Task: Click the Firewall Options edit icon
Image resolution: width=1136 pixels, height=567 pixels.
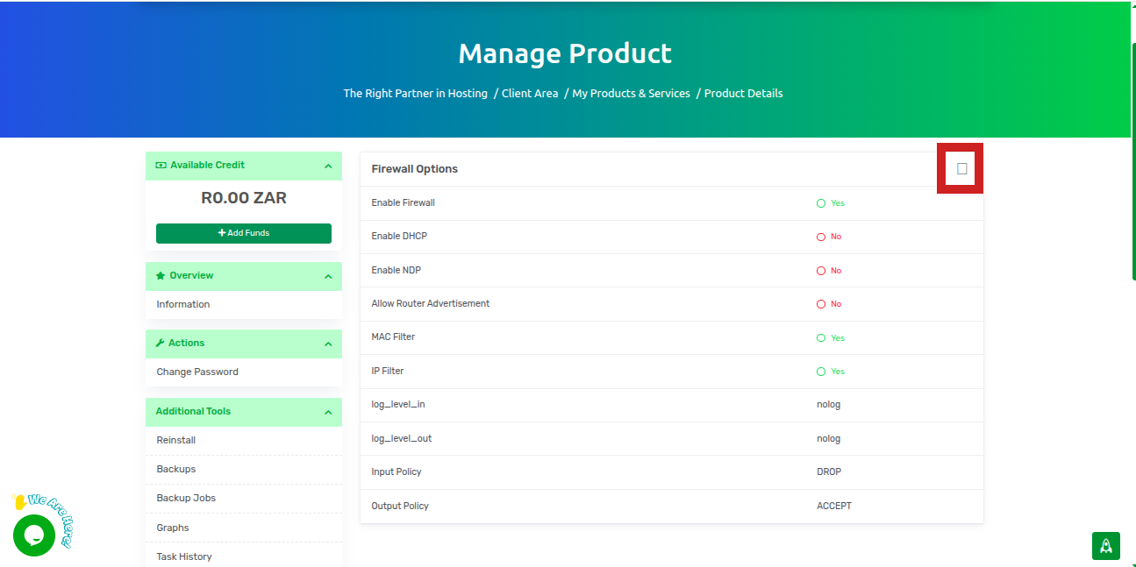Action: [961, 168]
